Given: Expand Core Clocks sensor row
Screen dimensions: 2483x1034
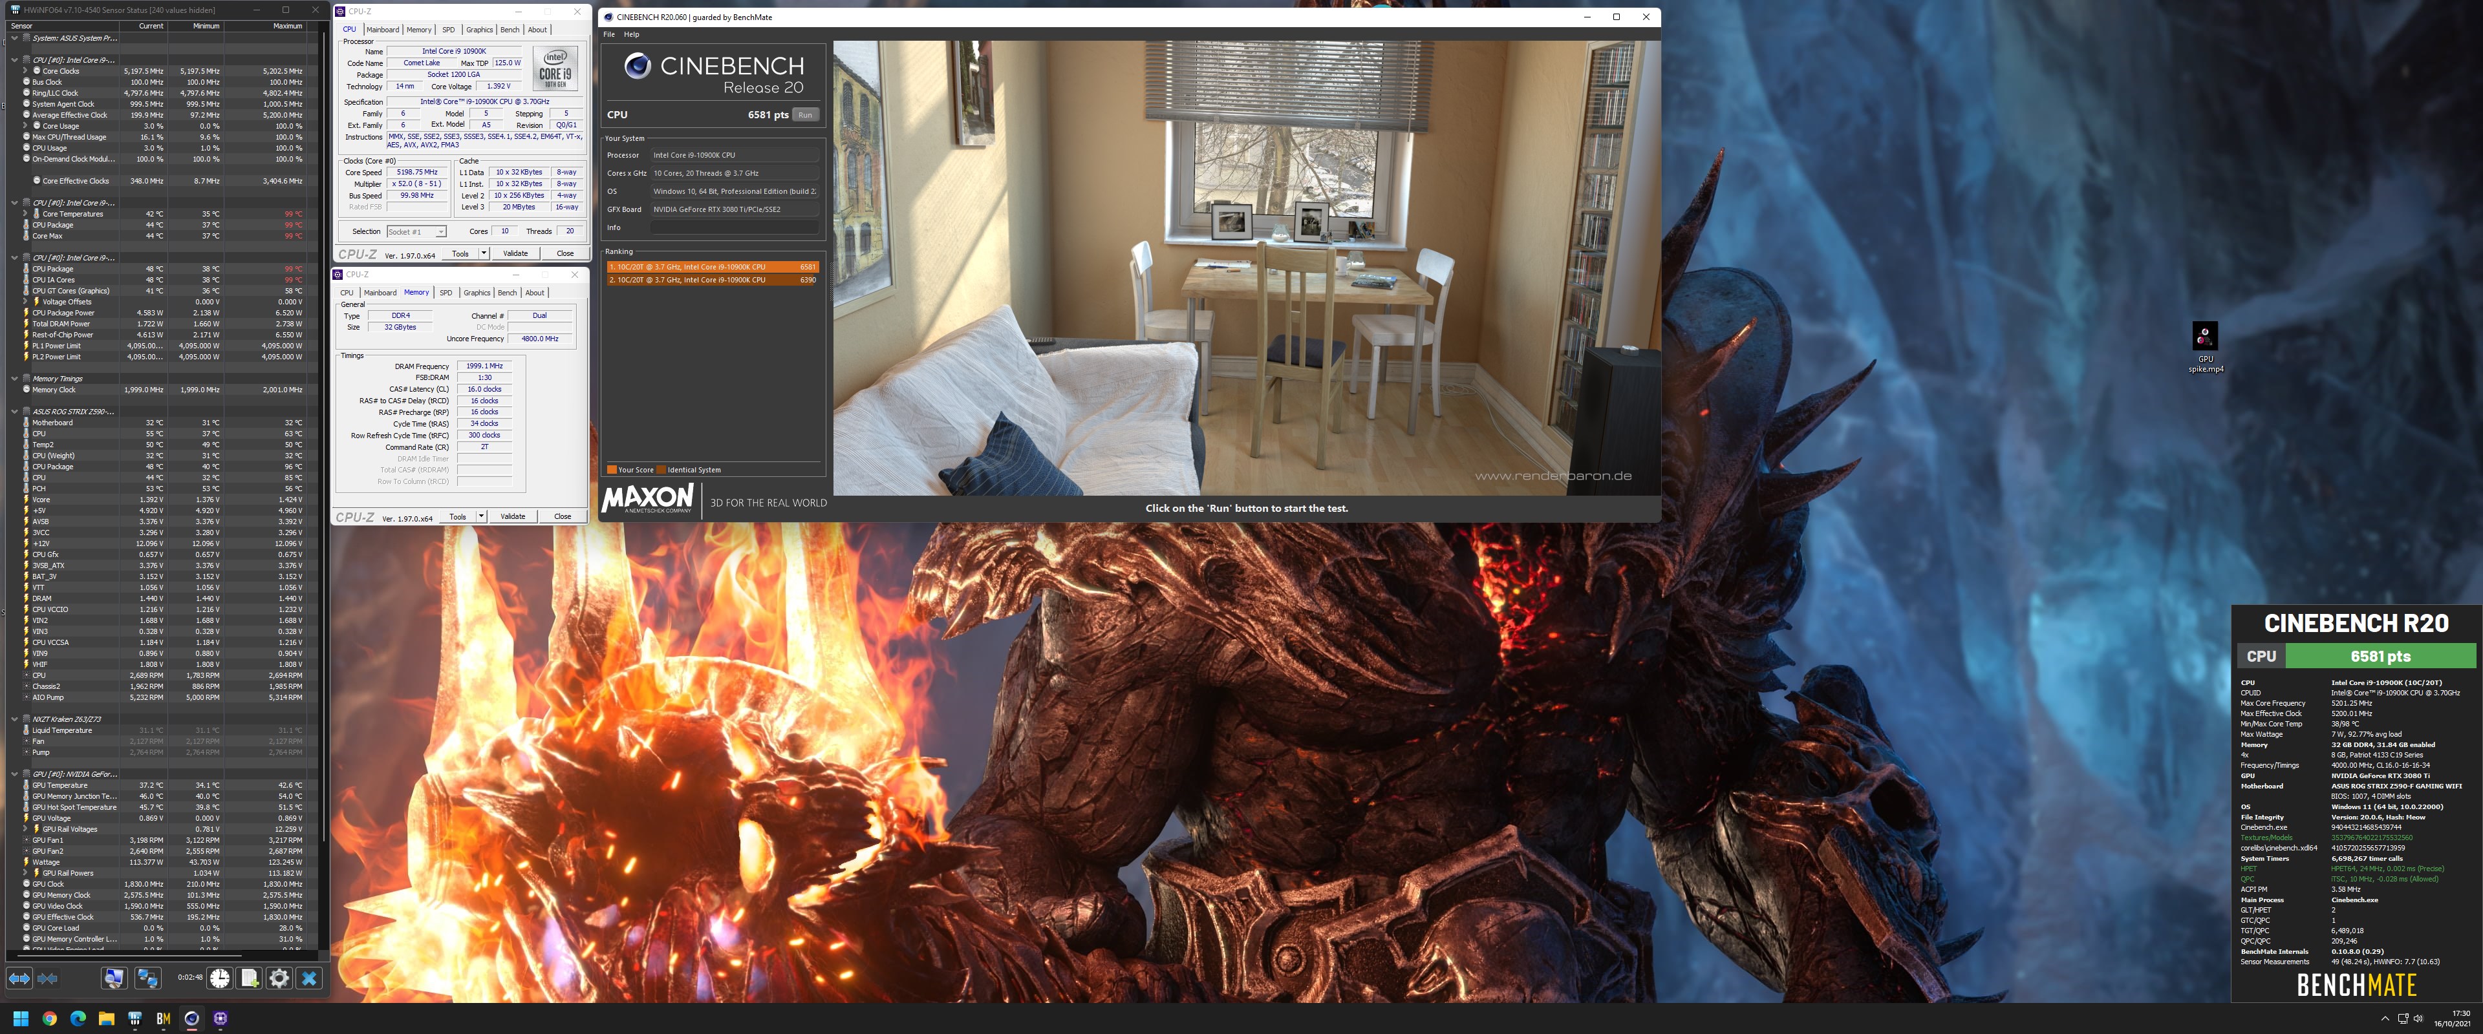Looking at the screenshot, I should (26, 70).
